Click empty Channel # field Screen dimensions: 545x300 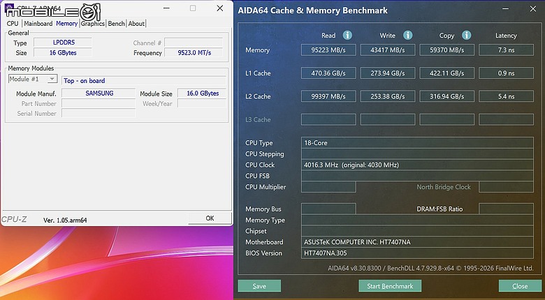tap(194, 43)
